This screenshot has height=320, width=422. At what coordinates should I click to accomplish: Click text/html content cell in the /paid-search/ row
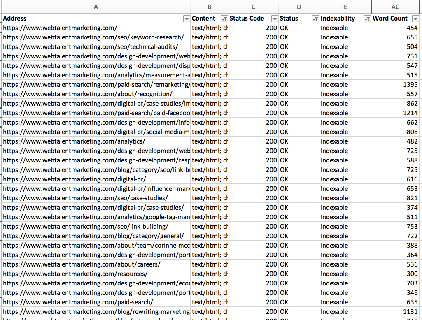(x=210, y=302)
